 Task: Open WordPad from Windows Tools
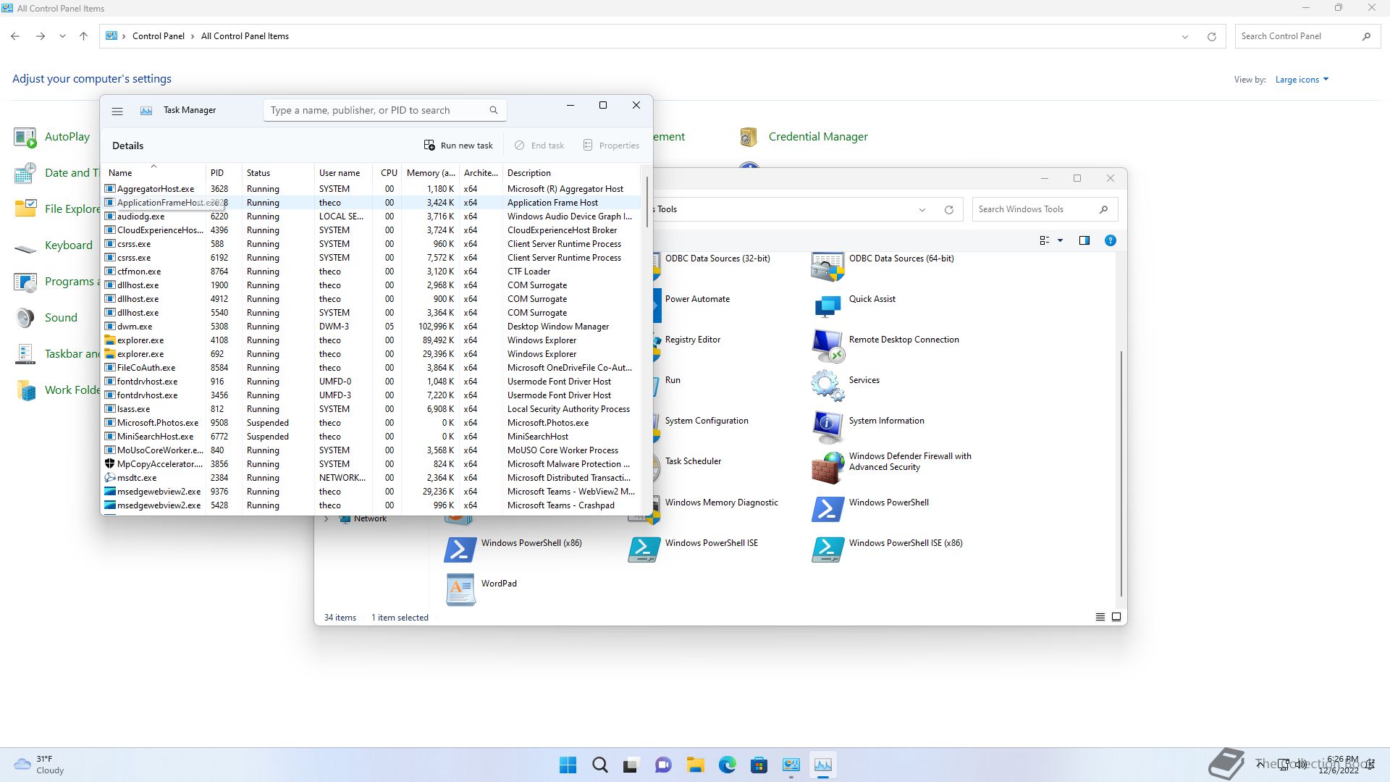(480, 590)
